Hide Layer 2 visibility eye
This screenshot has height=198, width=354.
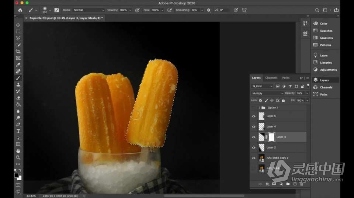pos(254,147)
